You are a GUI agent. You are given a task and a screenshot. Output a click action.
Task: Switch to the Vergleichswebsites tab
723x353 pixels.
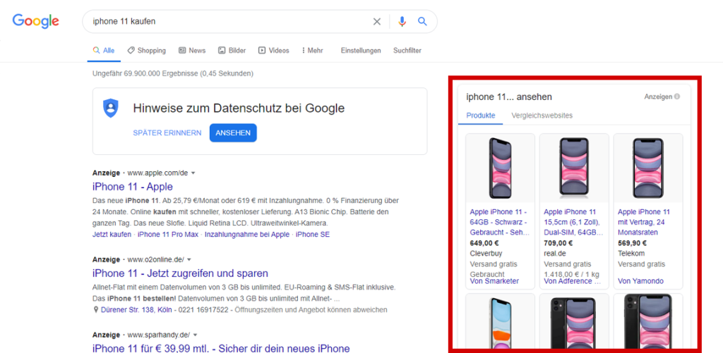[542, 116]
